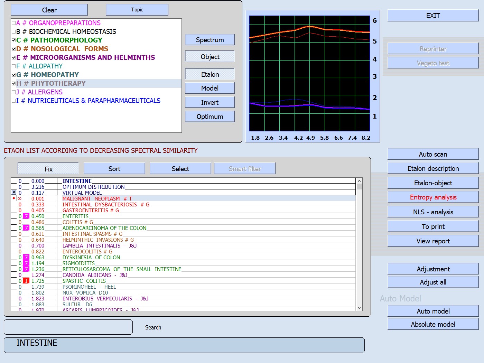Check the A # ORGANOPREPARATIONS checkbox
Viewport: 484px width, 363px height.
[14, 23]
